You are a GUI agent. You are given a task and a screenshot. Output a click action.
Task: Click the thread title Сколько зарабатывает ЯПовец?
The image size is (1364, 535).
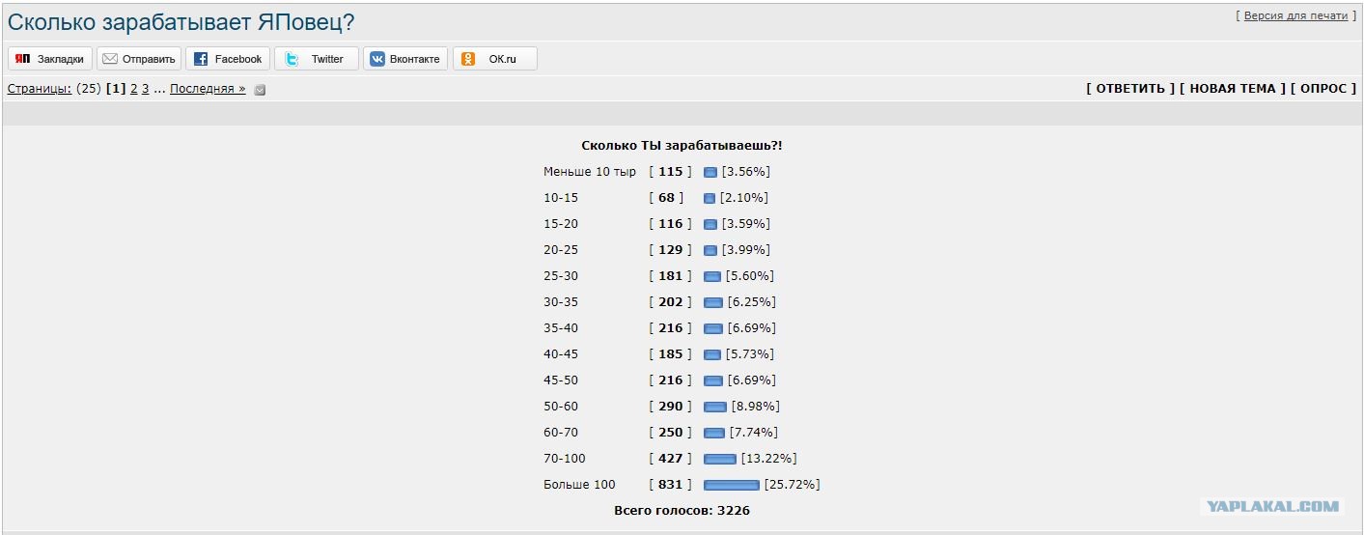point(181,22)
